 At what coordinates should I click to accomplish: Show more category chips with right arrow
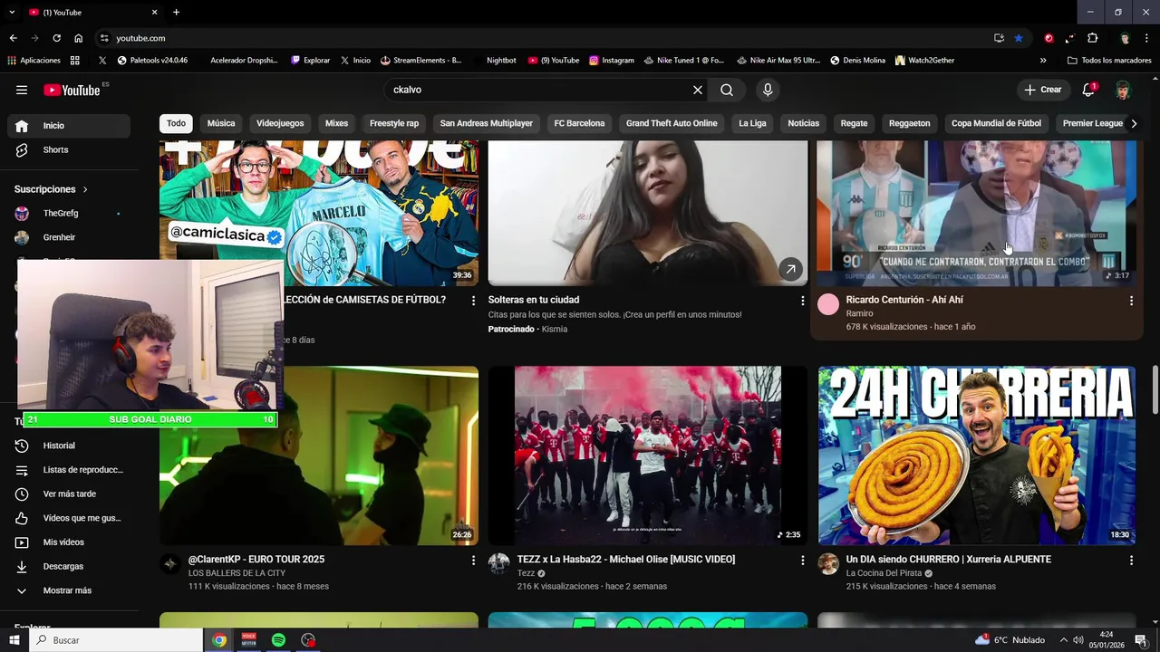[1133, 123]
